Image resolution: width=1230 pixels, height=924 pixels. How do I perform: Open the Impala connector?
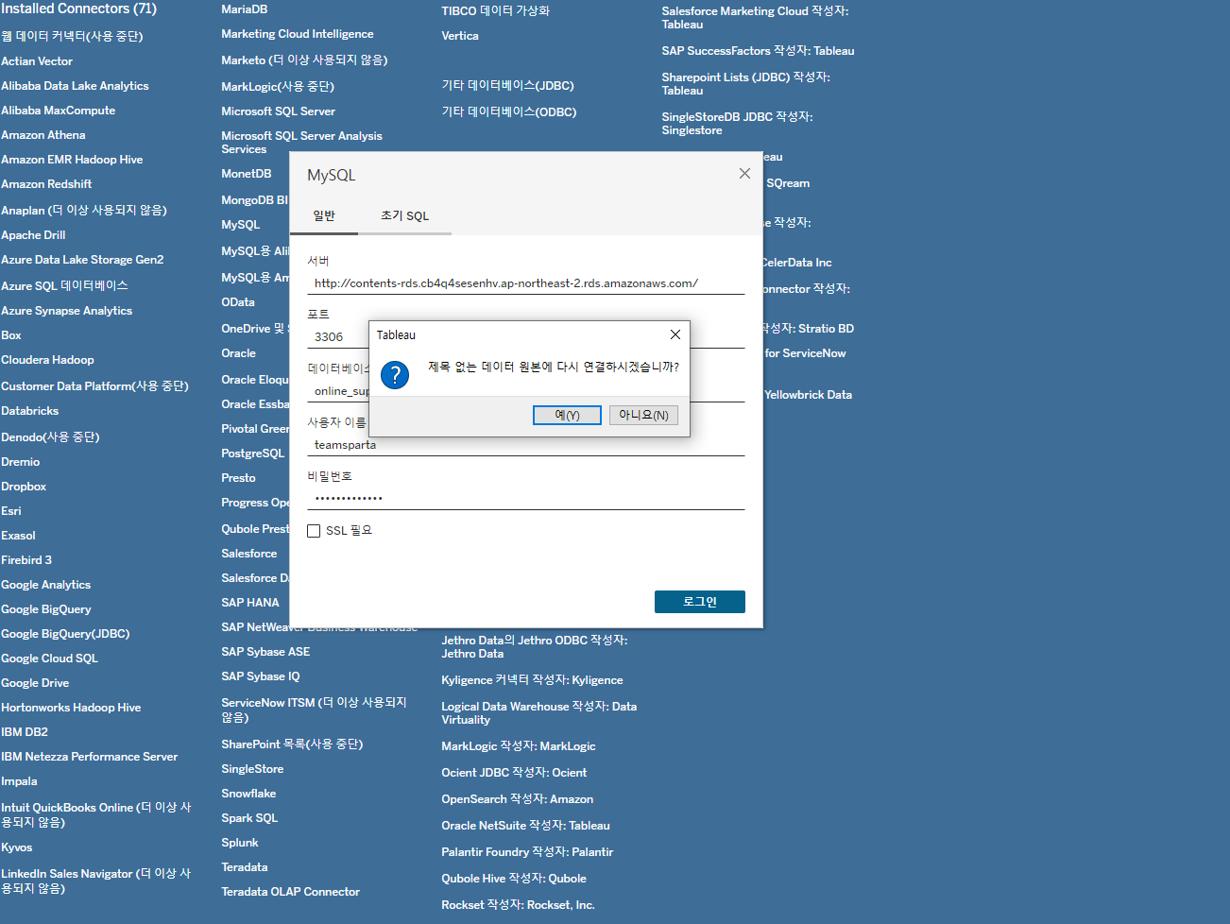pos(19,781)
